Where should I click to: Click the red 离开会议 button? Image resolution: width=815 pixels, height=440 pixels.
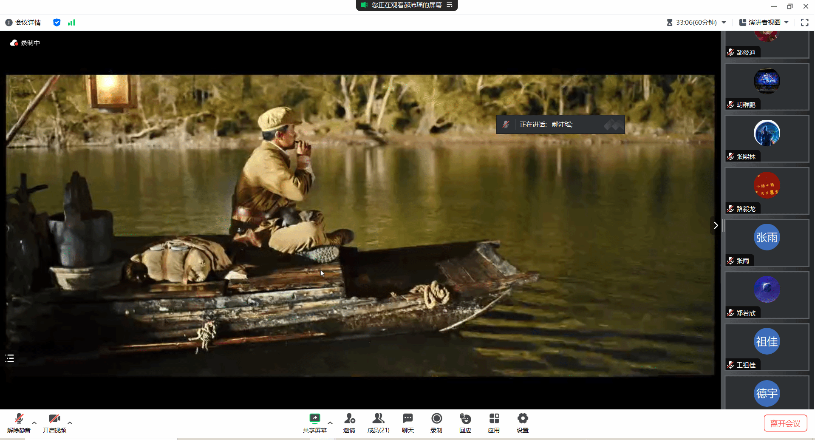785,423
